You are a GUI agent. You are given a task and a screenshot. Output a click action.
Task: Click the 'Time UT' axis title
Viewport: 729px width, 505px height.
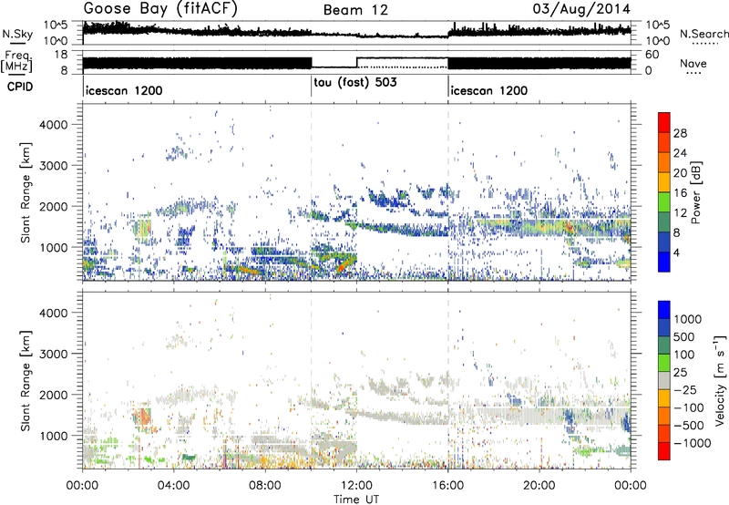[356, 499]
